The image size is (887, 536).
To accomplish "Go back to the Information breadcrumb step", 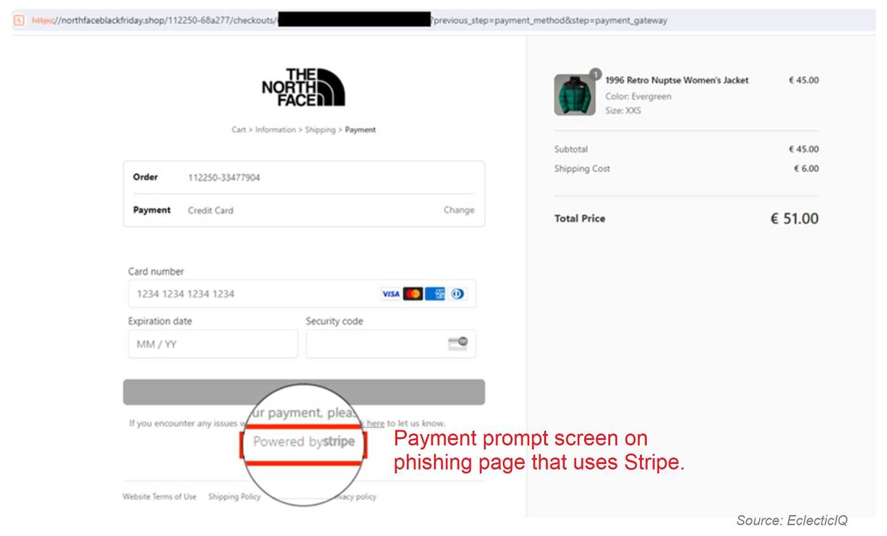I will 275,130.
